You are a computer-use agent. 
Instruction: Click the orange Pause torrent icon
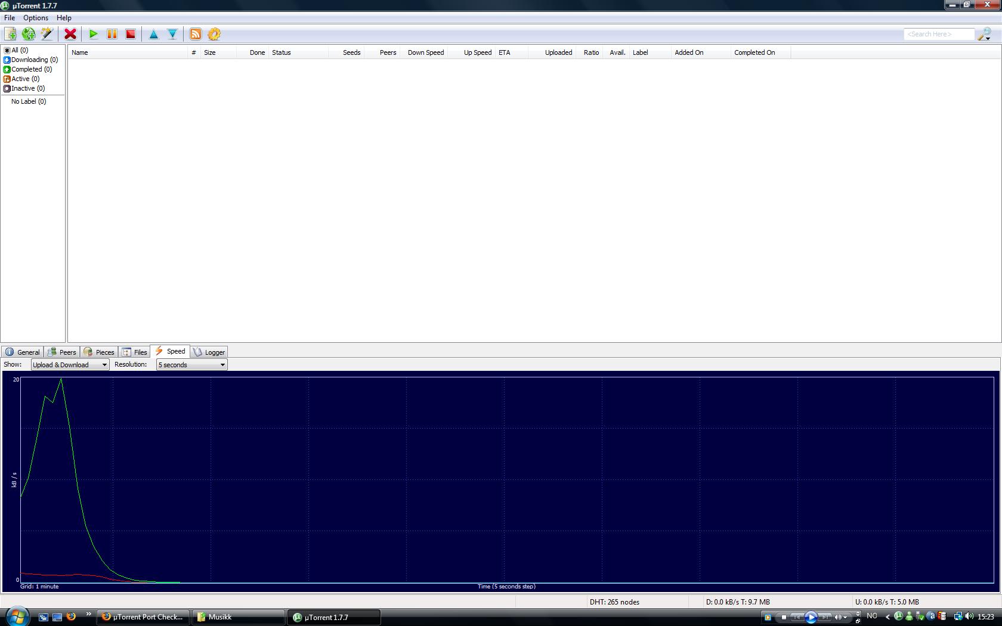[112, 34]
